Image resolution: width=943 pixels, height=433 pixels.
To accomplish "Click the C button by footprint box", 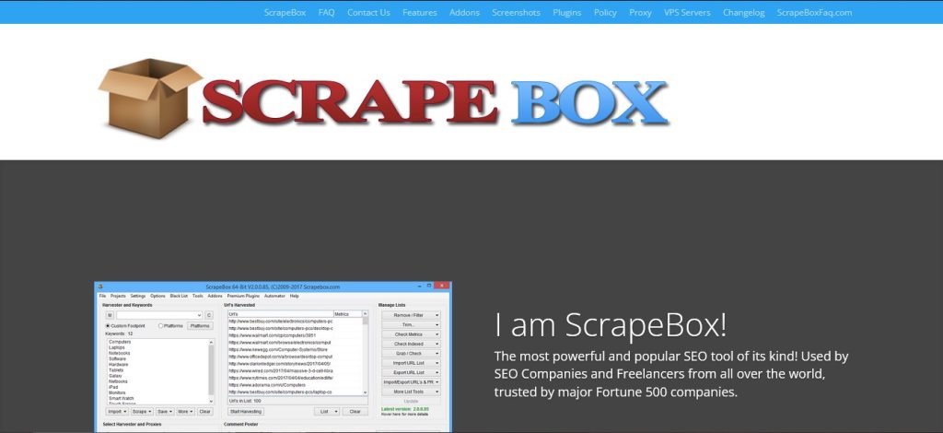I will [x=209, y=315].
